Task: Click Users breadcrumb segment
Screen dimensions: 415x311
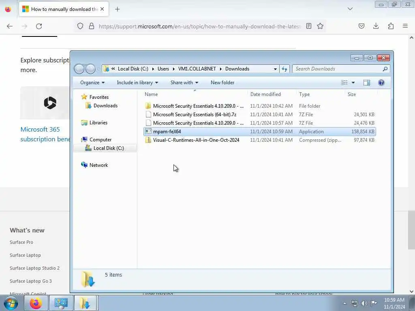Action: pos(163,69)
